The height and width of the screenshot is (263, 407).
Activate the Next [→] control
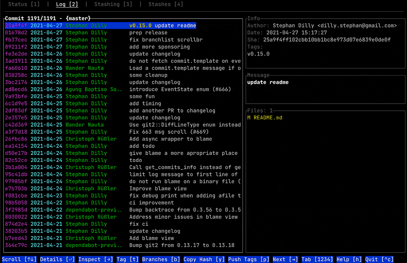click(x=285, y=259)
